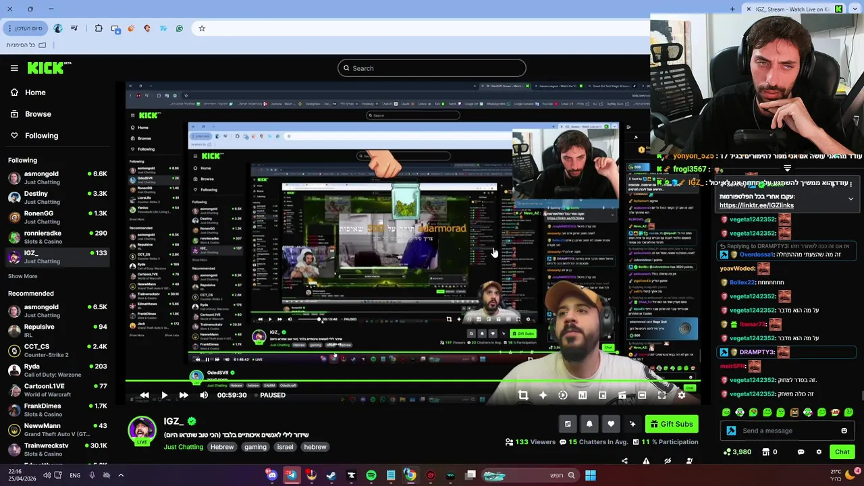Mute the player volume
Screen dimensions: 864x486
pyautogui.click(x=204, y=396)
